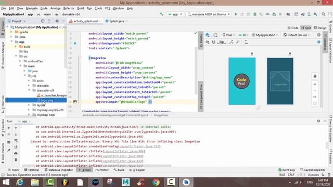Screen dimensions: 333x187
Task: Open the Build menu
Action: pos(81,8)
